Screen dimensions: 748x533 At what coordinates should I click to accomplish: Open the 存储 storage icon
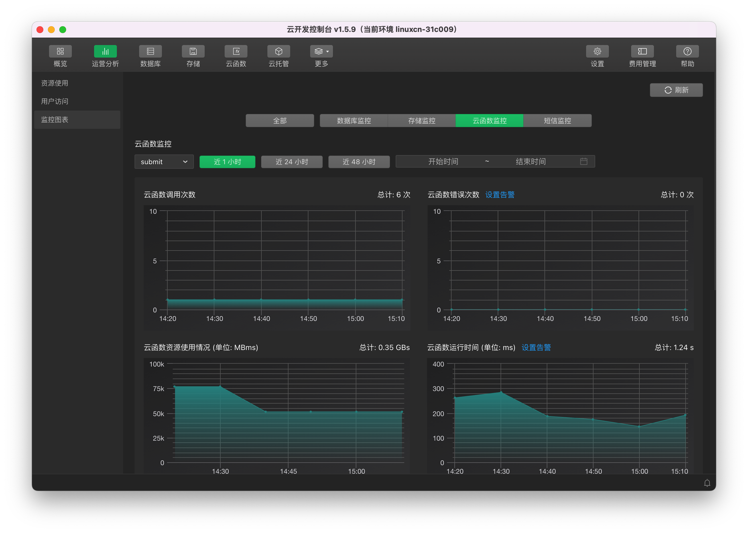(x=193, y=52)
